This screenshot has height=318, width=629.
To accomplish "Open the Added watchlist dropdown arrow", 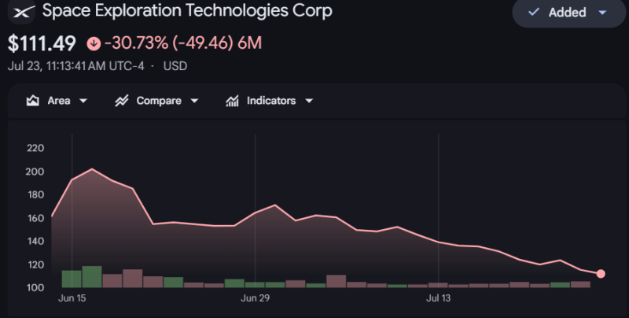I will (602, 13).
